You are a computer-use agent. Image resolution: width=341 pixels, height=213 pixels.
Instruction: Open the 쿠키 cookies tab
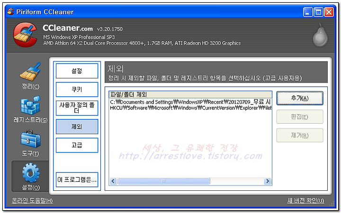pos(77,89)
